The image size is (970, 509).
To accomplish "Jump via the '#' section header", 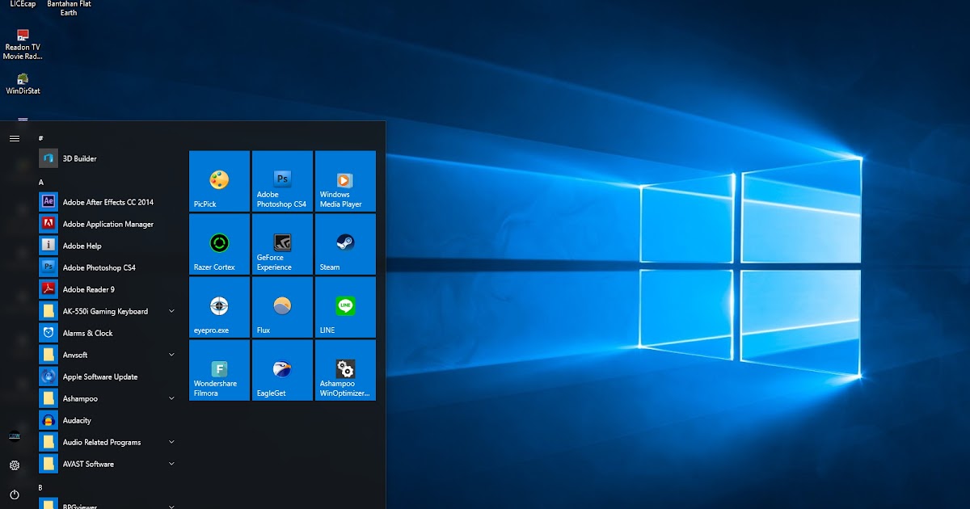I will point(40,138).
